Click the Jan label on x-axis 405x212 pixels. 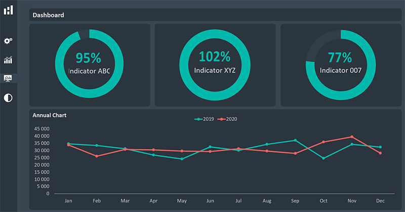(68, 201)
